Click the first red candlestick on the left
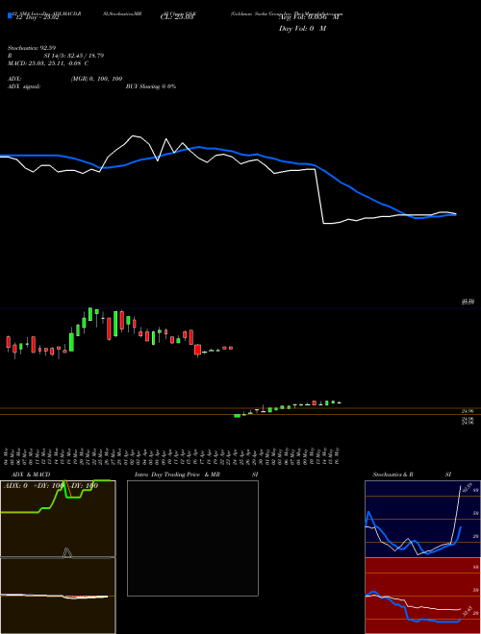The width and height of the screenshot is (481, 634). pyautogui.click(x=8, y=342)
